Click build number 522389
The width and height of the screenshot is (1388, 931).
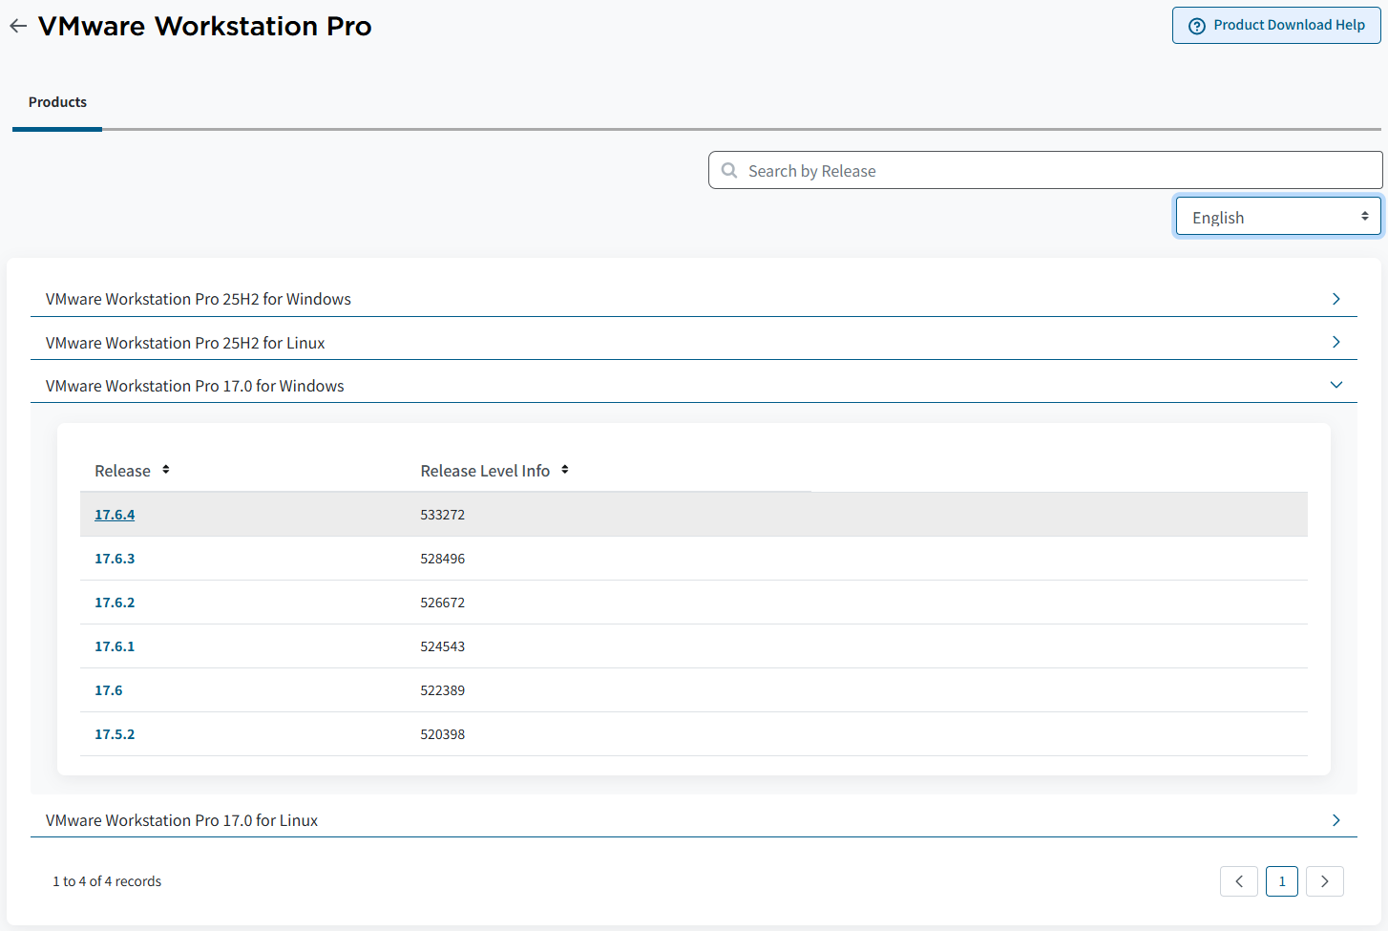443,690
